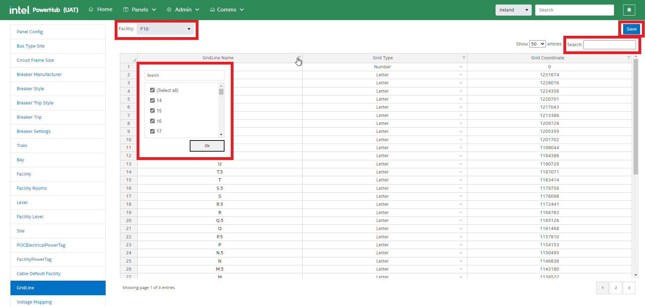
Task: Click the Comms icon in navbar
Action: [x=212, y=10]
